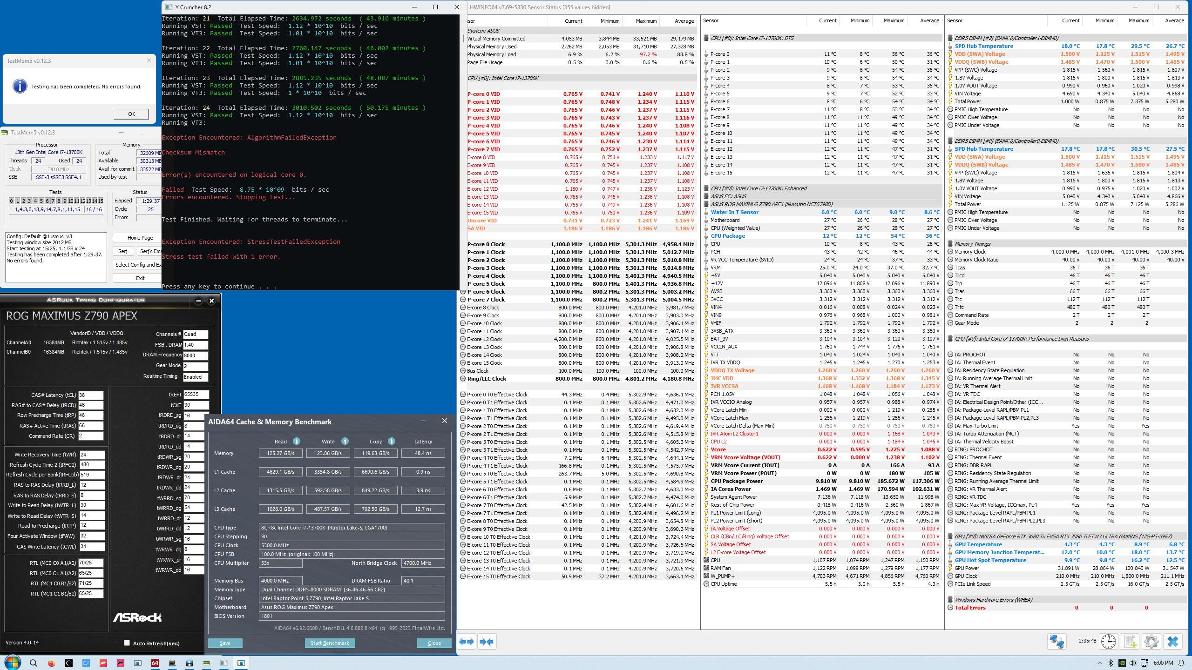Screen dimensions: 1192x670
Task: Collapse GPU RTX 3080 Ti sensor group
Action: coord(950,536)
